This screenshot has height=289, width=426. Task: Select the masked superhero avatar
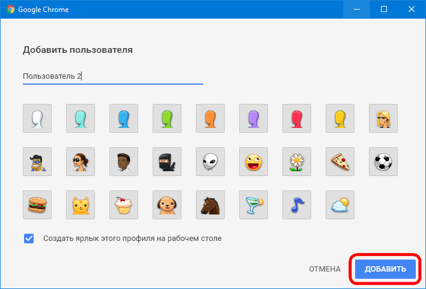click(x=37, y=162)
